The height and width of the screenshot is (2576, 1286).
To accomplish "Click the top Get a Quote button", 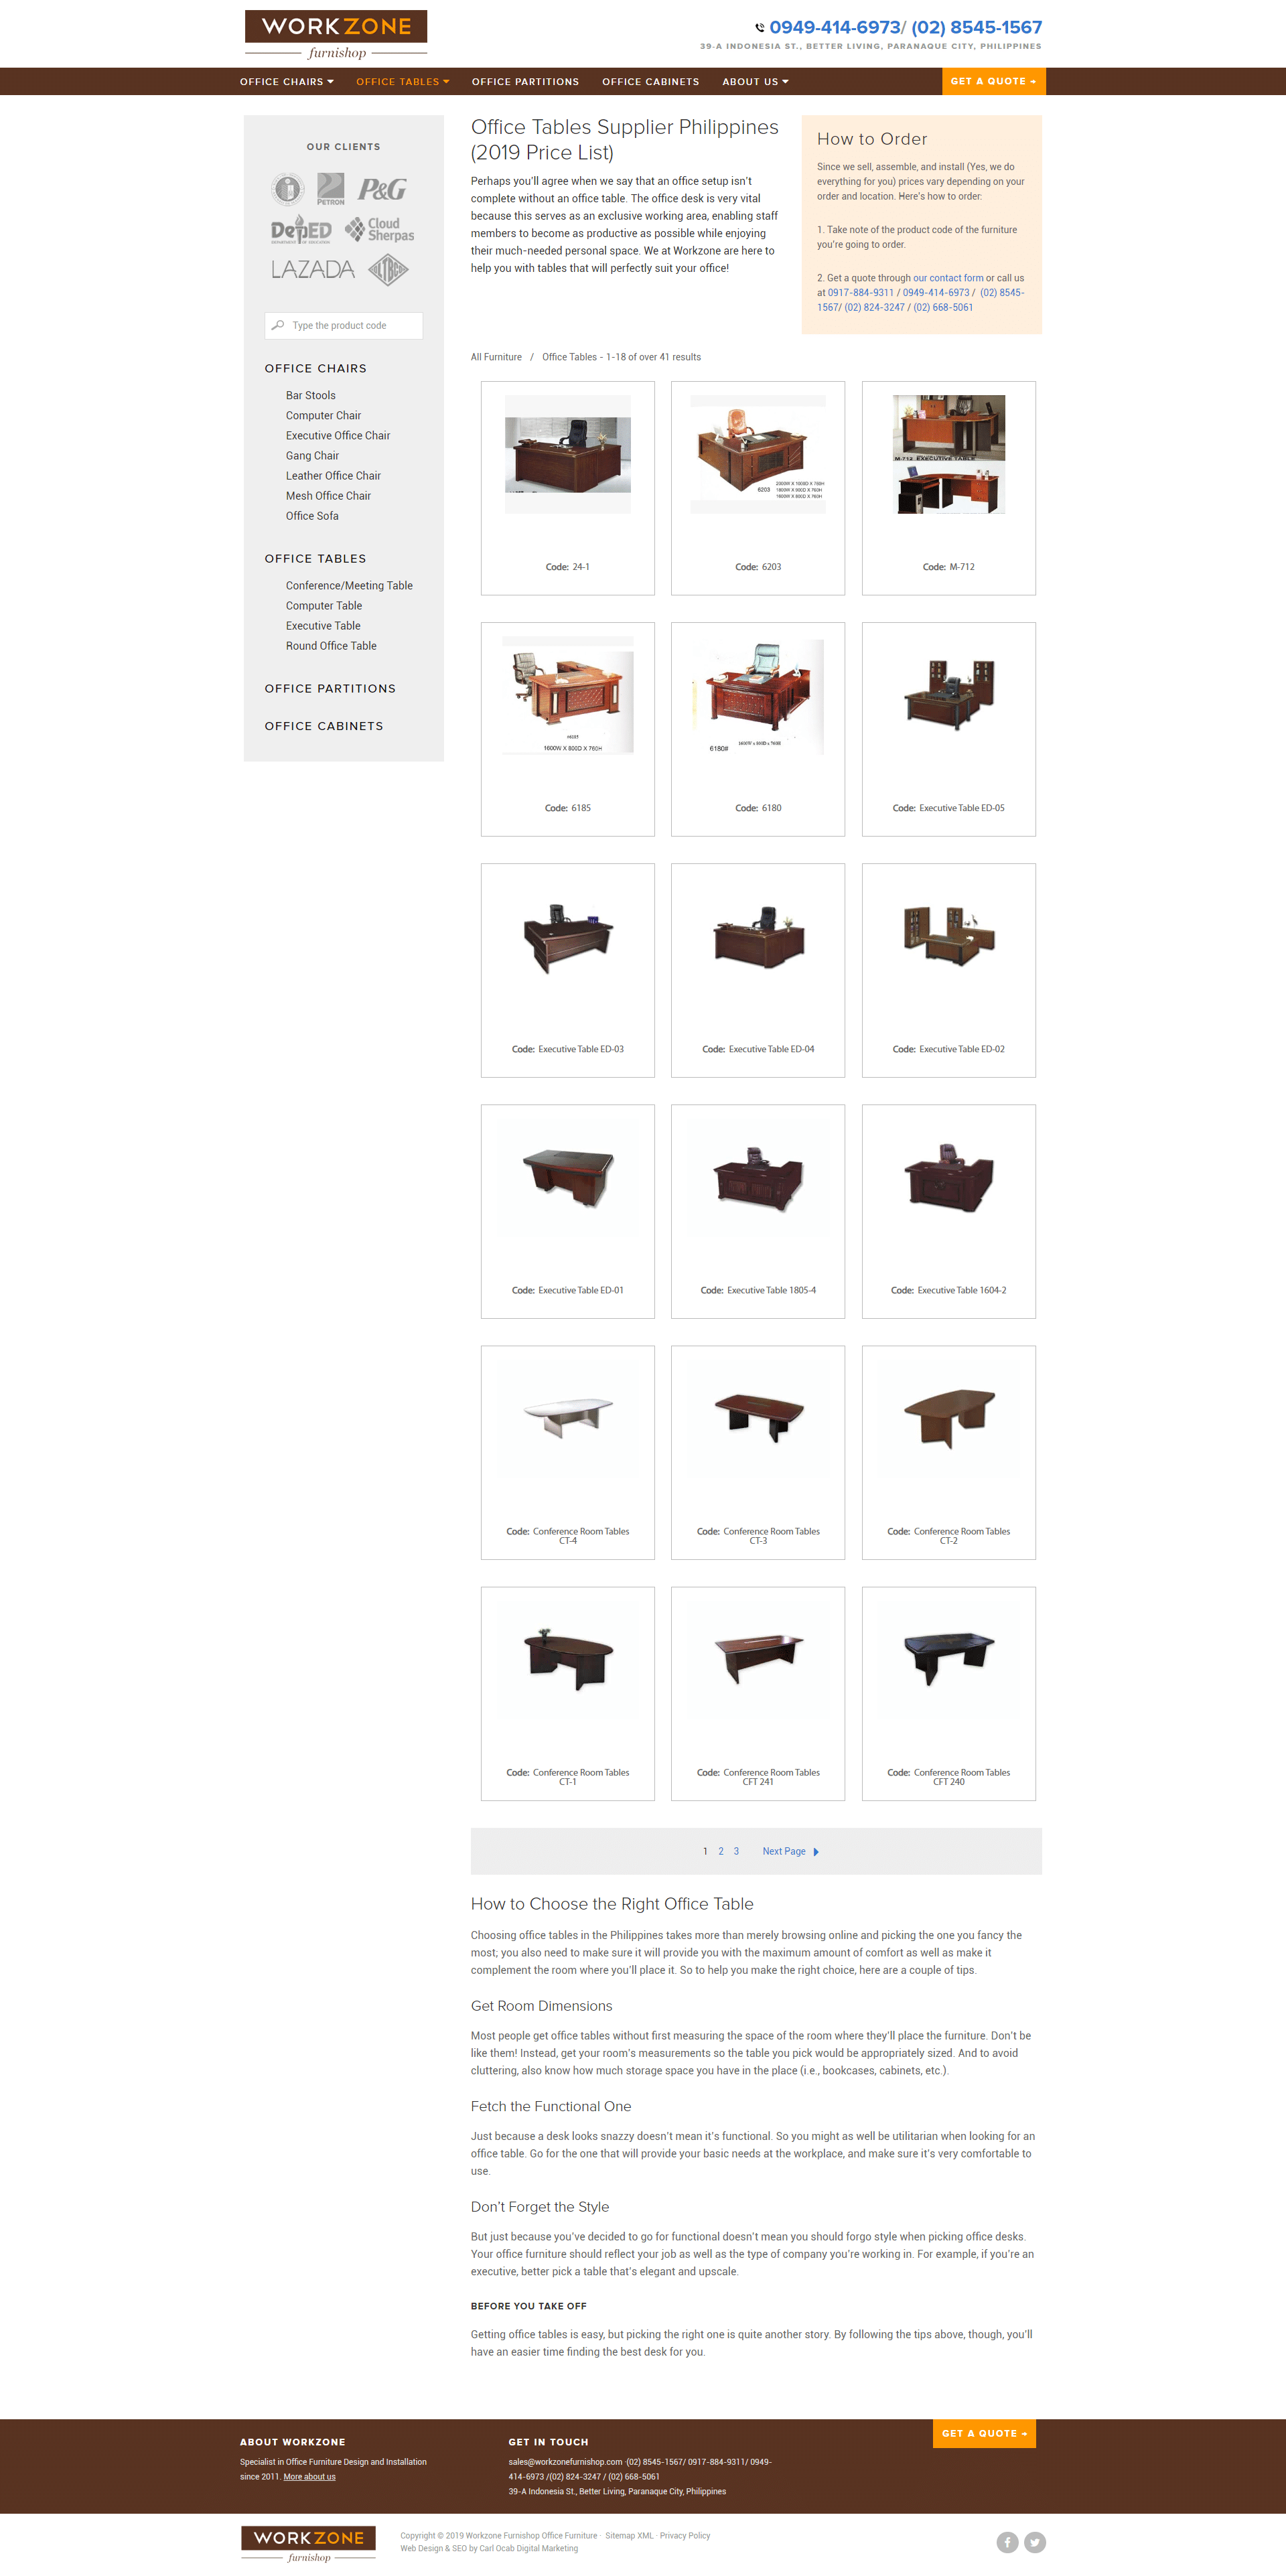I will tap(993, 81).
